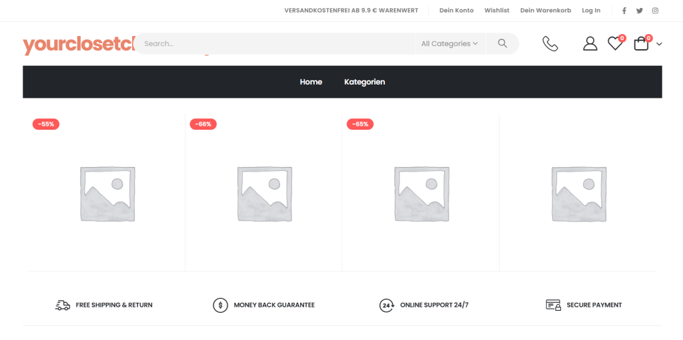Open the product with -55% badge
The width and height of the screenshot is (683, 340).
tap(107, 193)
